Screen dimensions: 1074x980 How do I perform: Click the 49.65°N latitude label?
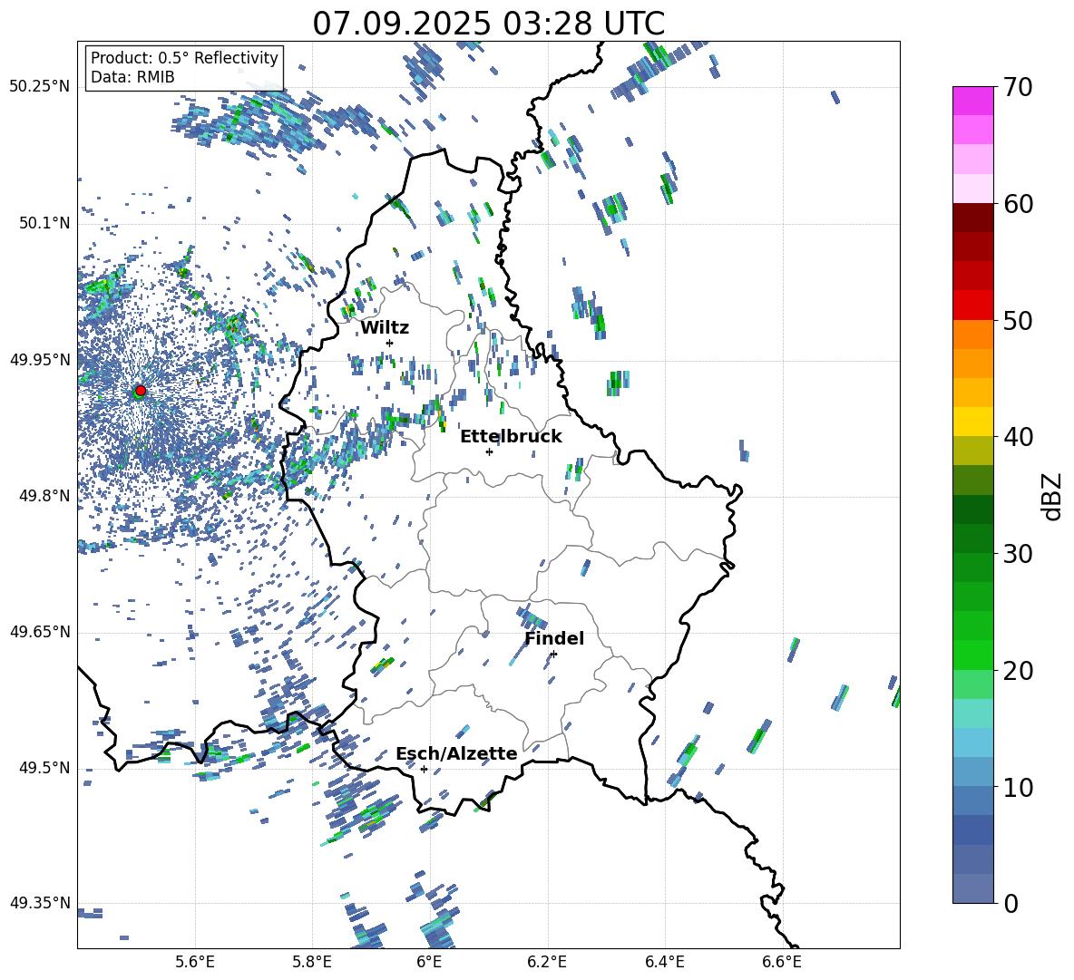tap(40, 631)
